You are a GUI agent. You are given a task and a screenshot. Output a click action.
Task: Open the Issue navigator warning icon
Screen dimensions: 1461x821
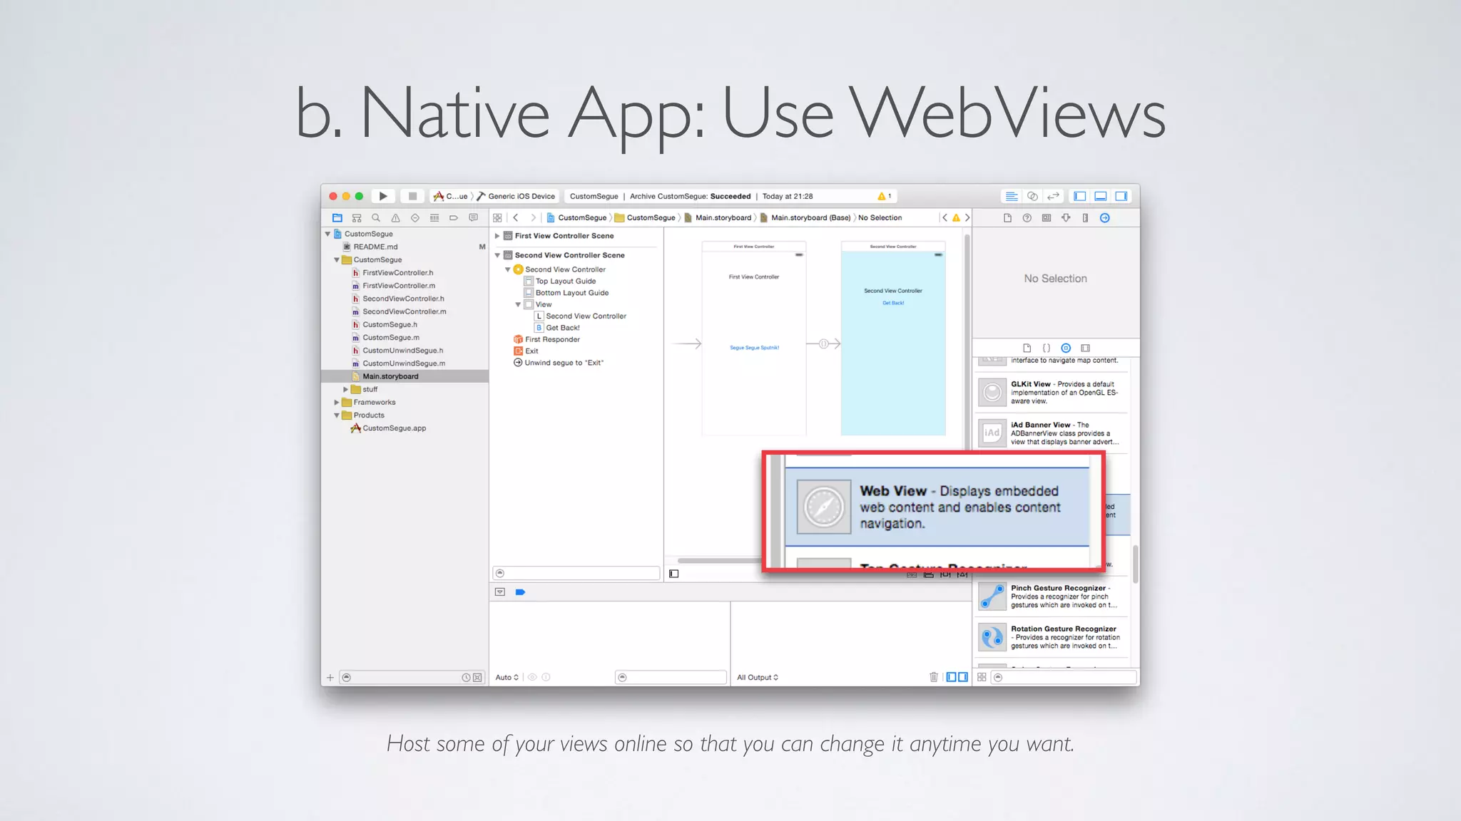[x=395, y=218]
